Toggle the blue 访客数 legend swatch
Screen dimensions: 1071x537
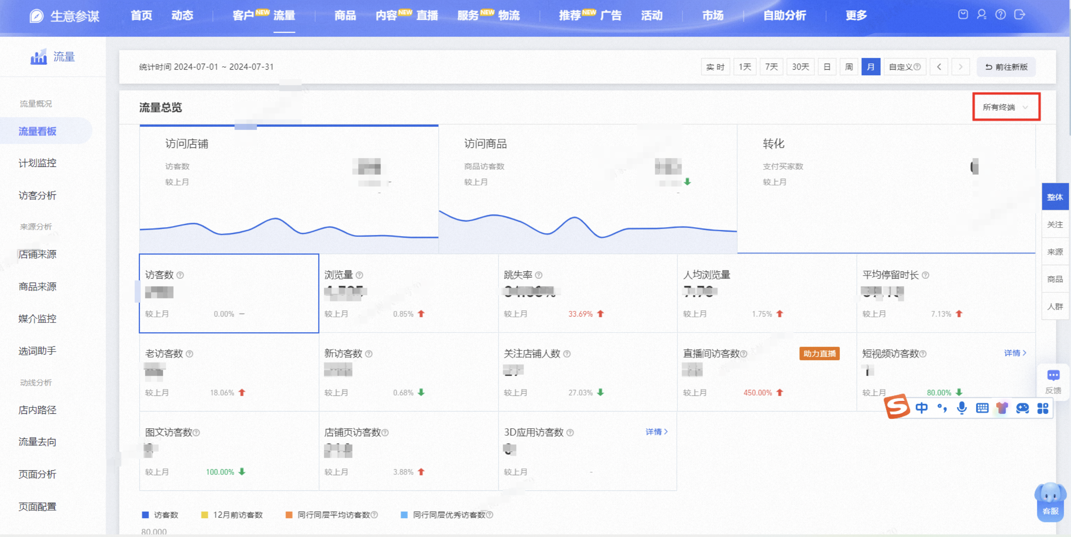[145, 515]
